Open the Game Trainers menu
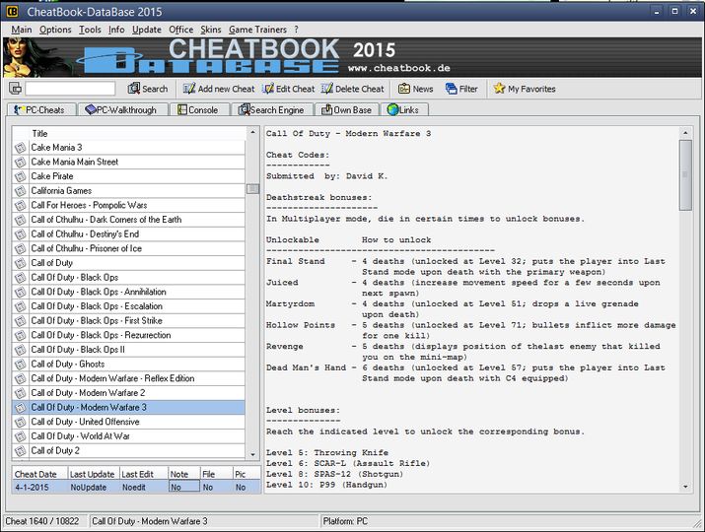This screenshot has width=705, height=532. tap(257, 30)
